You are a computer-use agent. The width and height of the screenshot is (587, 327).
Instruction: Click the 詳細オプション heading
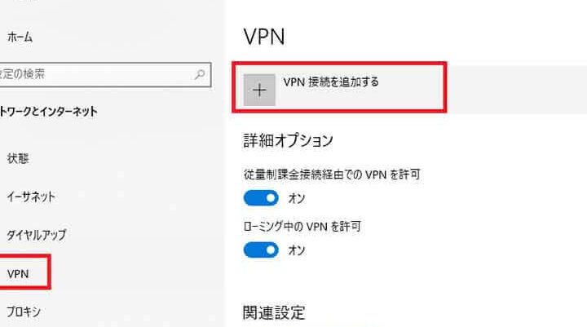289,140
